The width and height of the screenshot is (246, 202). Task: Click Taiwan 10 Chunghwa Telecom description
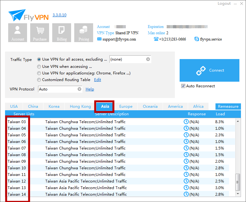(85, 168)
